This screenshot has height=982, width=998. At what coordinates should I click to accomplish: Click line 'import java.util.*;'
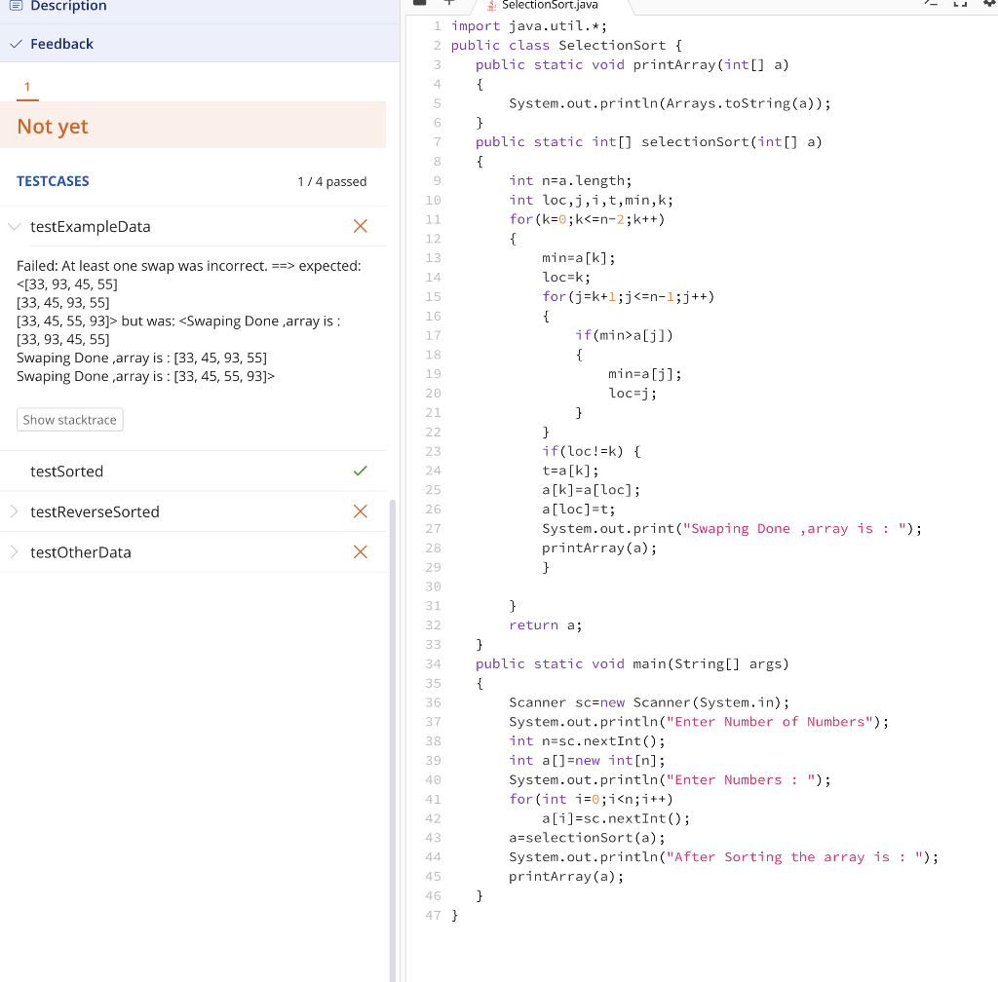tap(529, 26)
